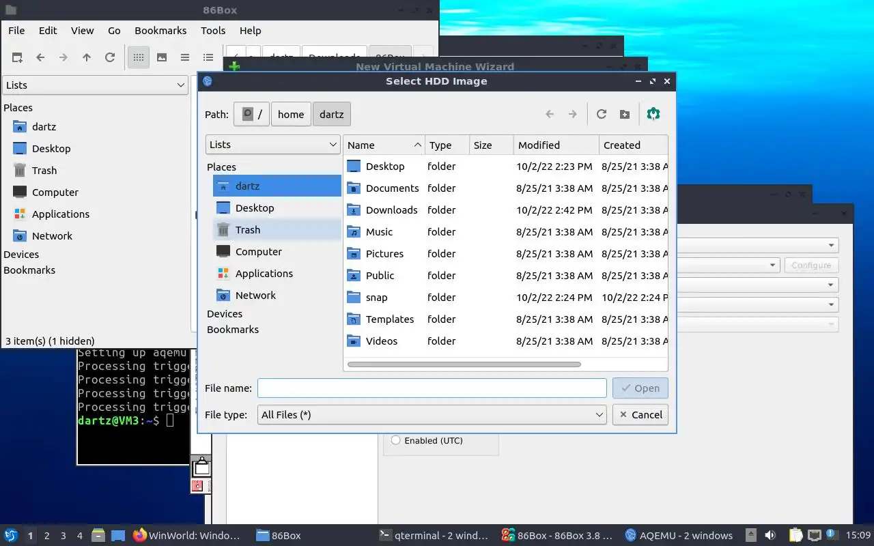Switch to workspace 3 in pager
874x546 pixels.
click(64, 536)
